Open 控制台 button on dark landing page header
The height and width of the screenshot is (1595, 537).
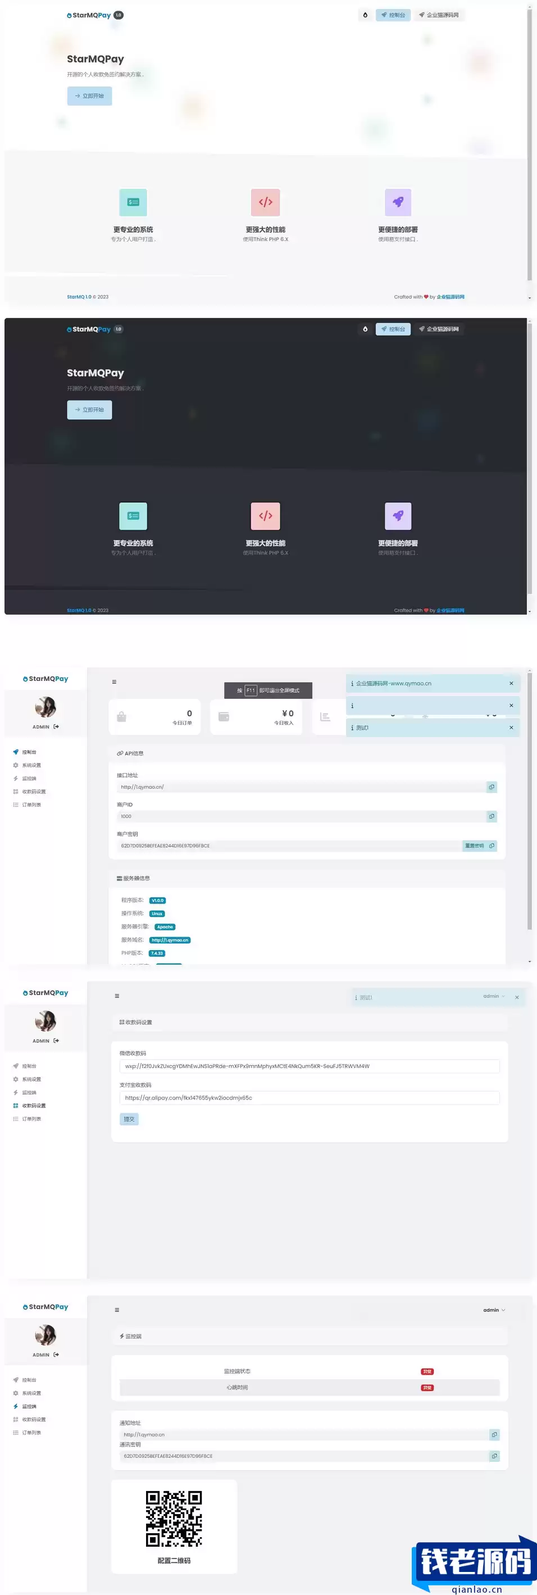(x=393, y=329)
